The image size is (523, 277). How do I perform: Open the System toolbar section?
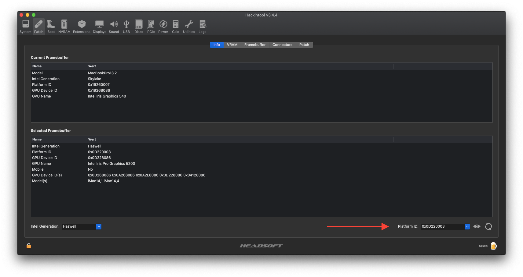click(x=25, y=27)
